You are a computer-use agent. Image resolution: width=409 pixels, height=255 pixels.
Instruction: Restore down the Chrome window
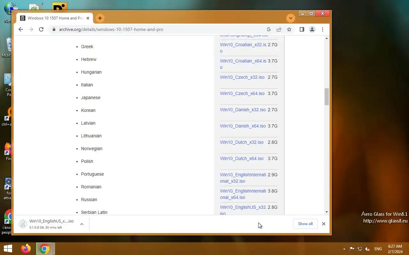(x=311, y=13)
